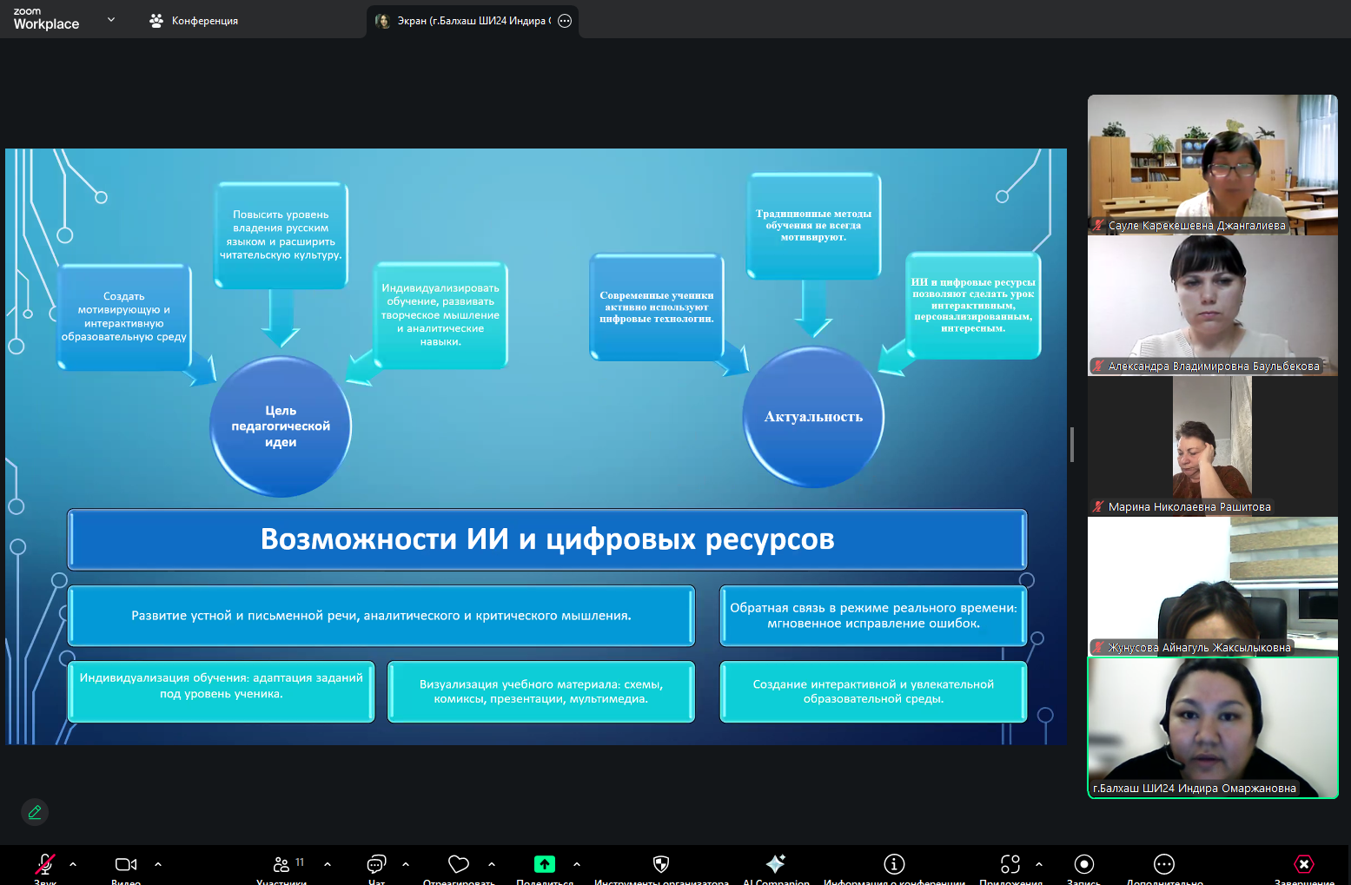Screen dimensions: 1351x885
Task: Open conference information (i) icon
Action: (x=894, y=864)
